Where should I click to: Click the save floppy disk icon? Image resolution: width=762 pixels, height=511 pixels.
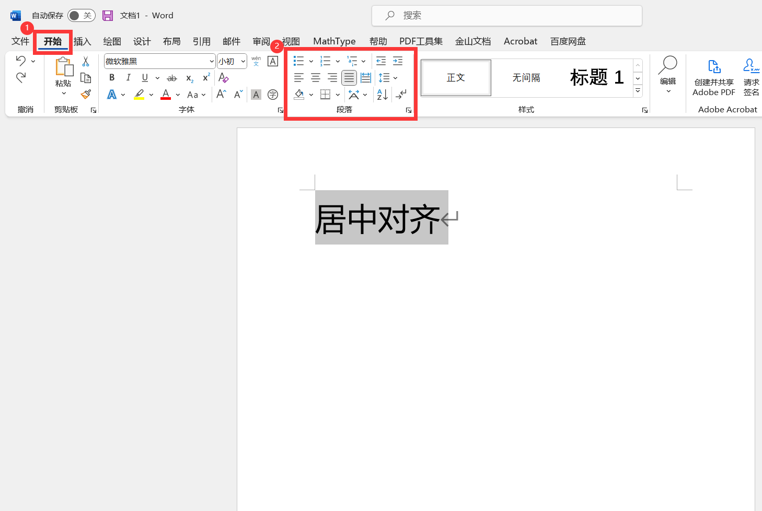point(108,16)
